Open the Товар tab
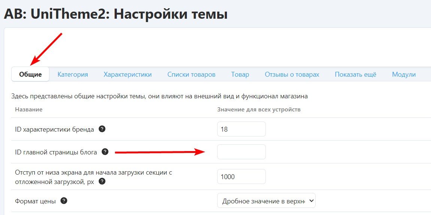The image size is (431, 215). click(240, 74)
